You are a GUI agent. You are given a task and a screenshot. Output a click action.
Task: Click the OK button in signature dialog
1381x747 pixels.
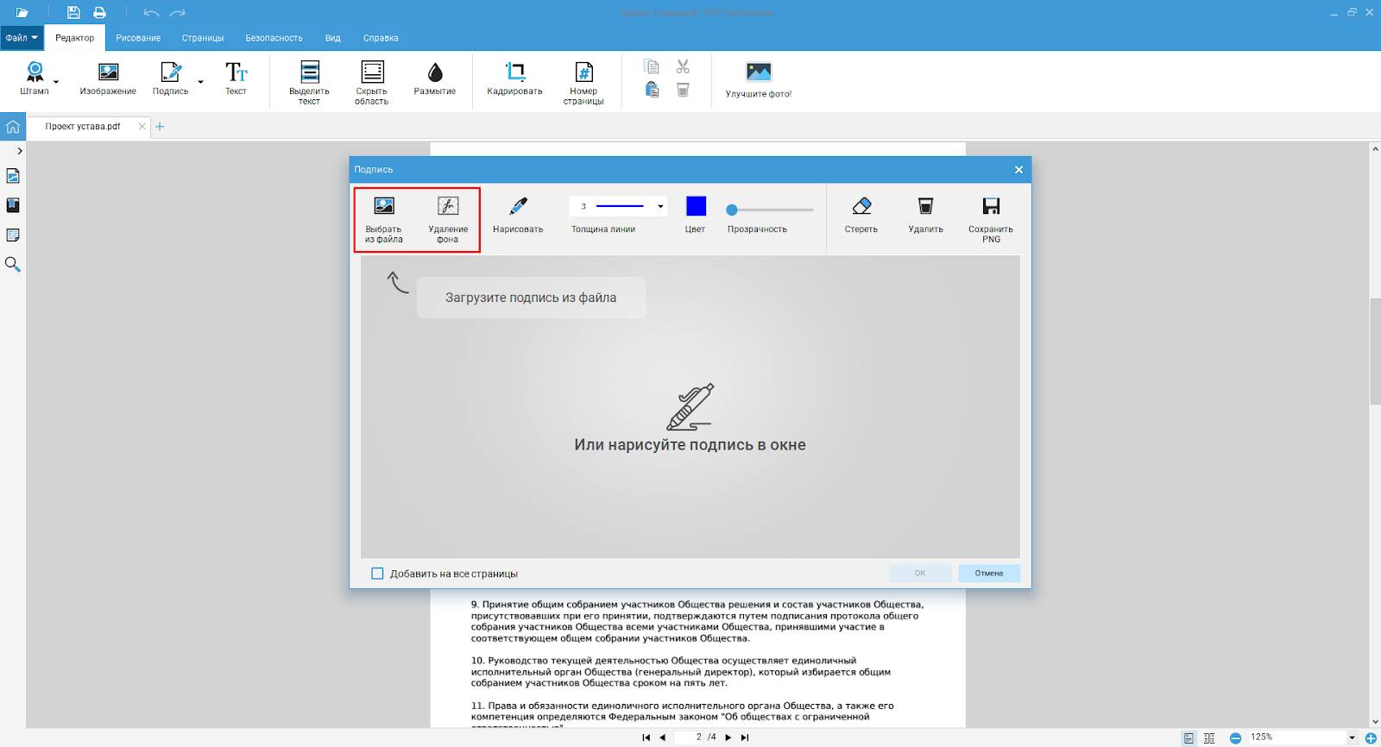pyautogui.click(x=920, y=574)
